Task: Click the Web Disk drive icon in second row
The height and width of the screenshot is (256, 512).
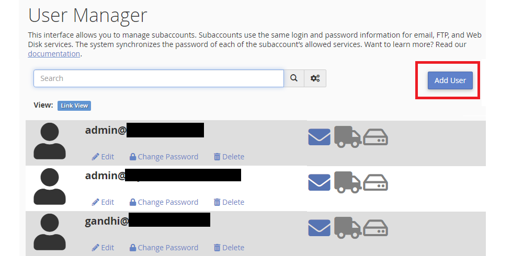Action: [x=376, y=183]
